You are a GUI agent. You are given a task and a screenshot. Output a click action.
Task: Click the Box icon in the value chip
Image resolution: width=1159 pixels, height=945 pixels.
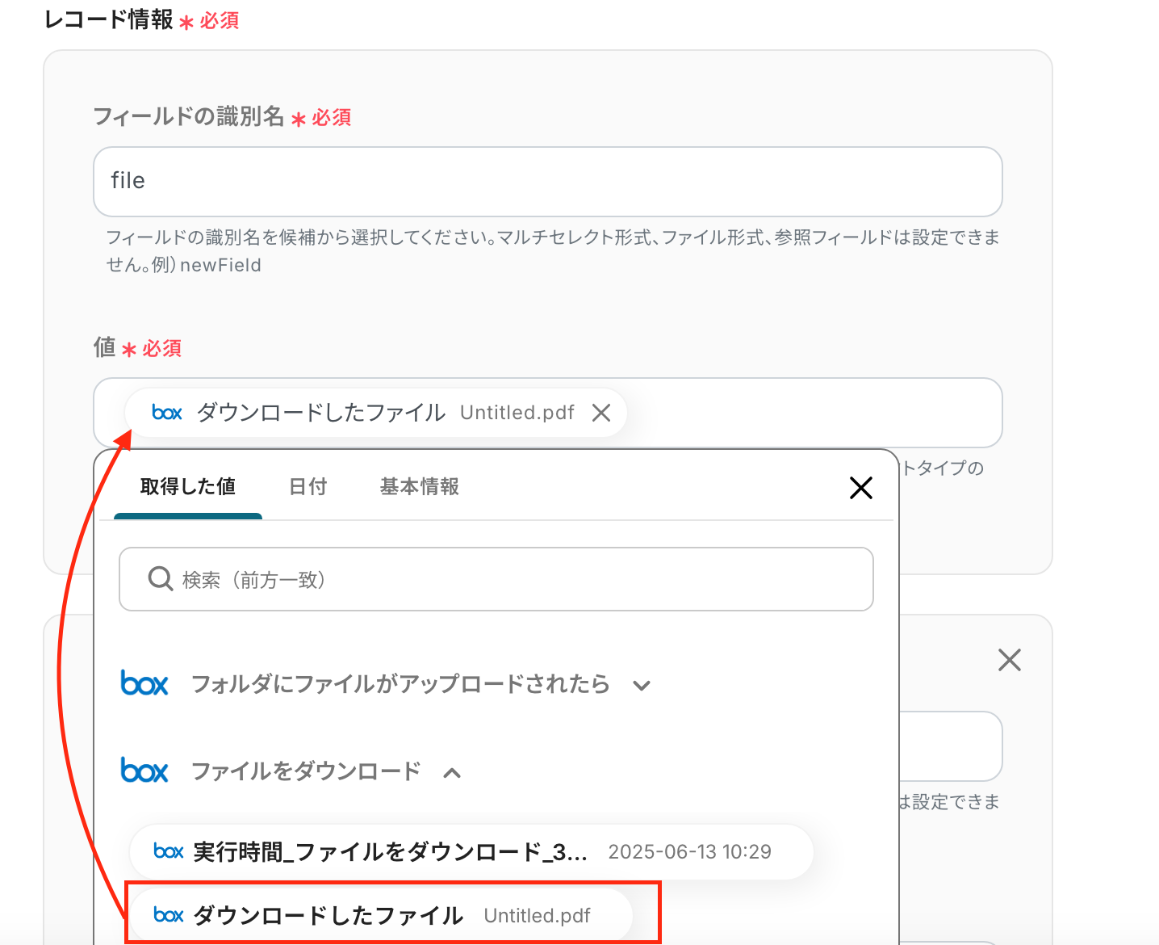(167, 414)
